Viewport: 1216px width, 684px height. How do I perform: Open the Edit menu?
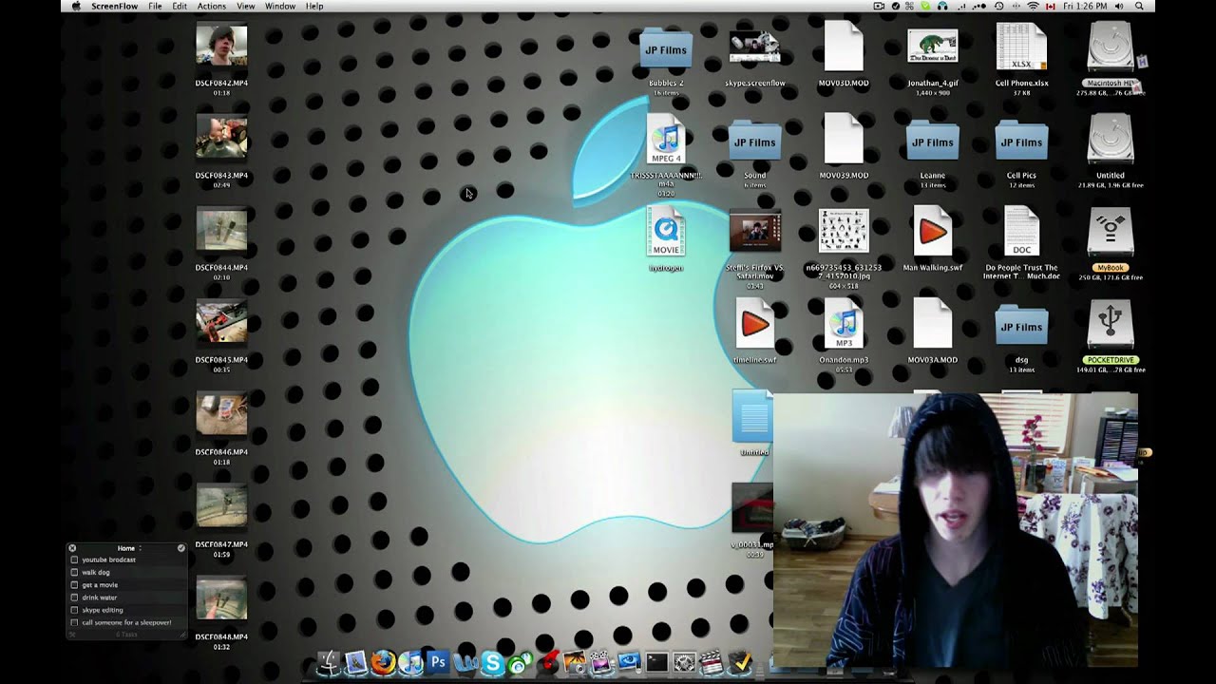click(x=180, y=6)
